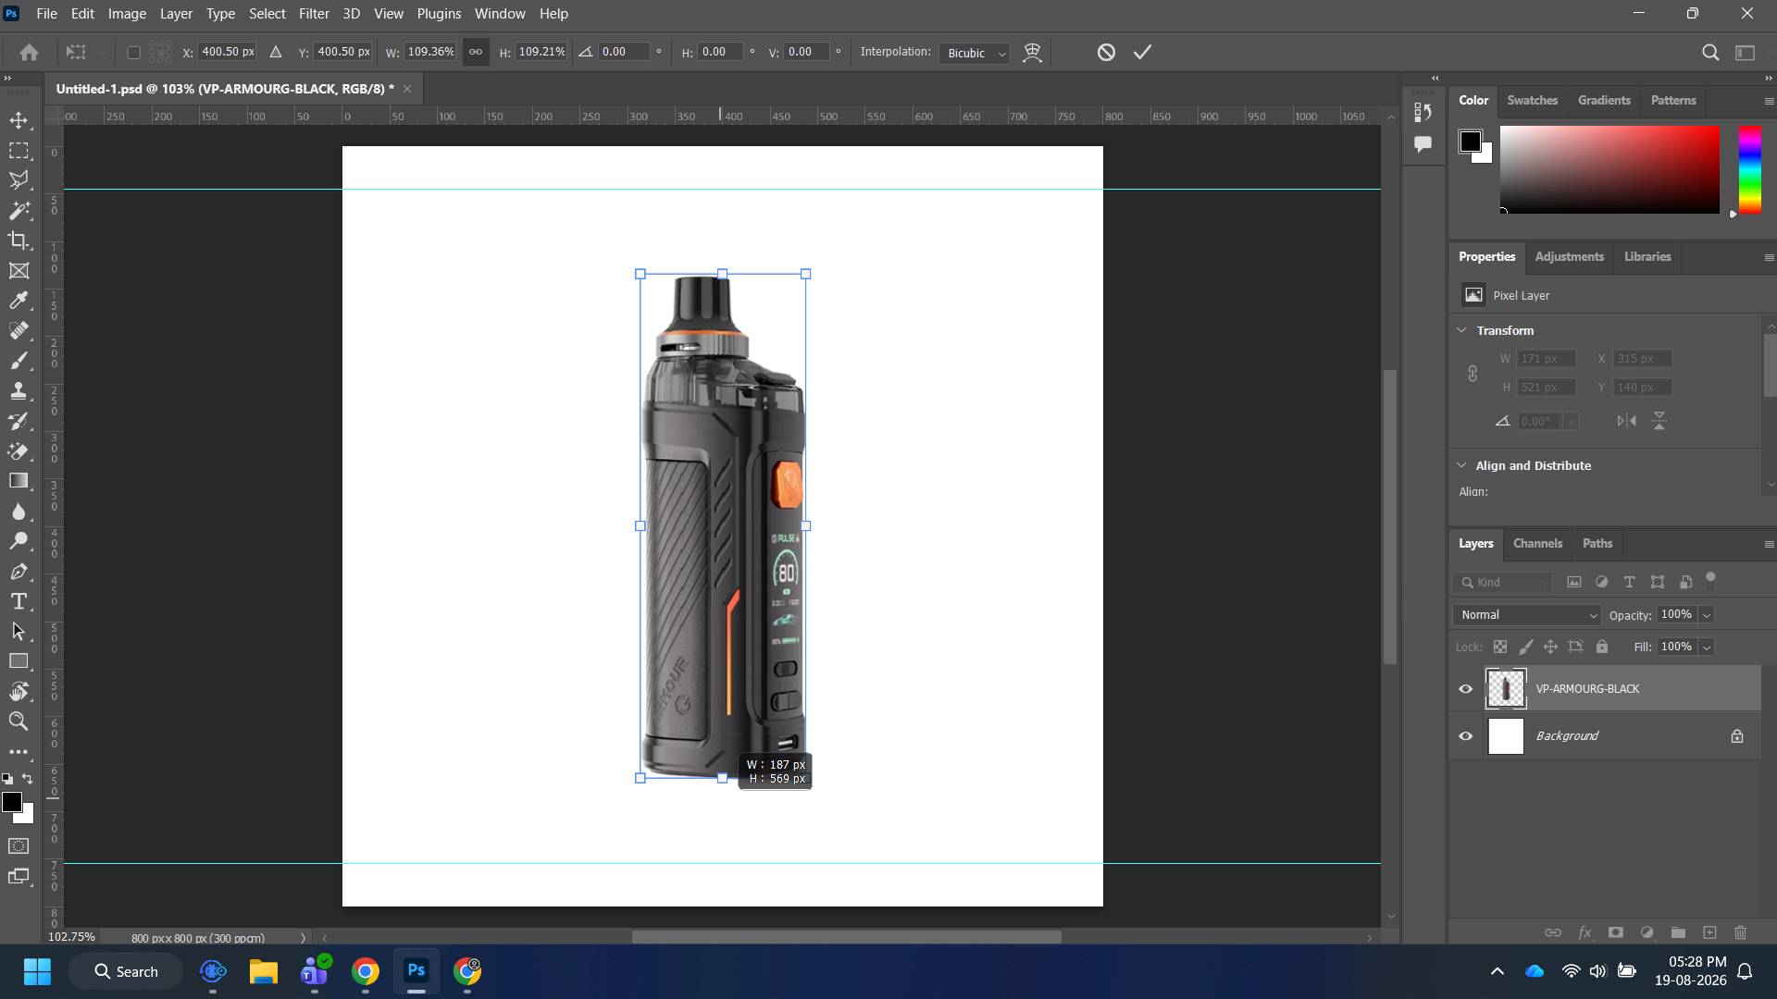This screenshot has height=999, width=1777.
Task: Click the X position input field
Action: click(x=227, y=52)
